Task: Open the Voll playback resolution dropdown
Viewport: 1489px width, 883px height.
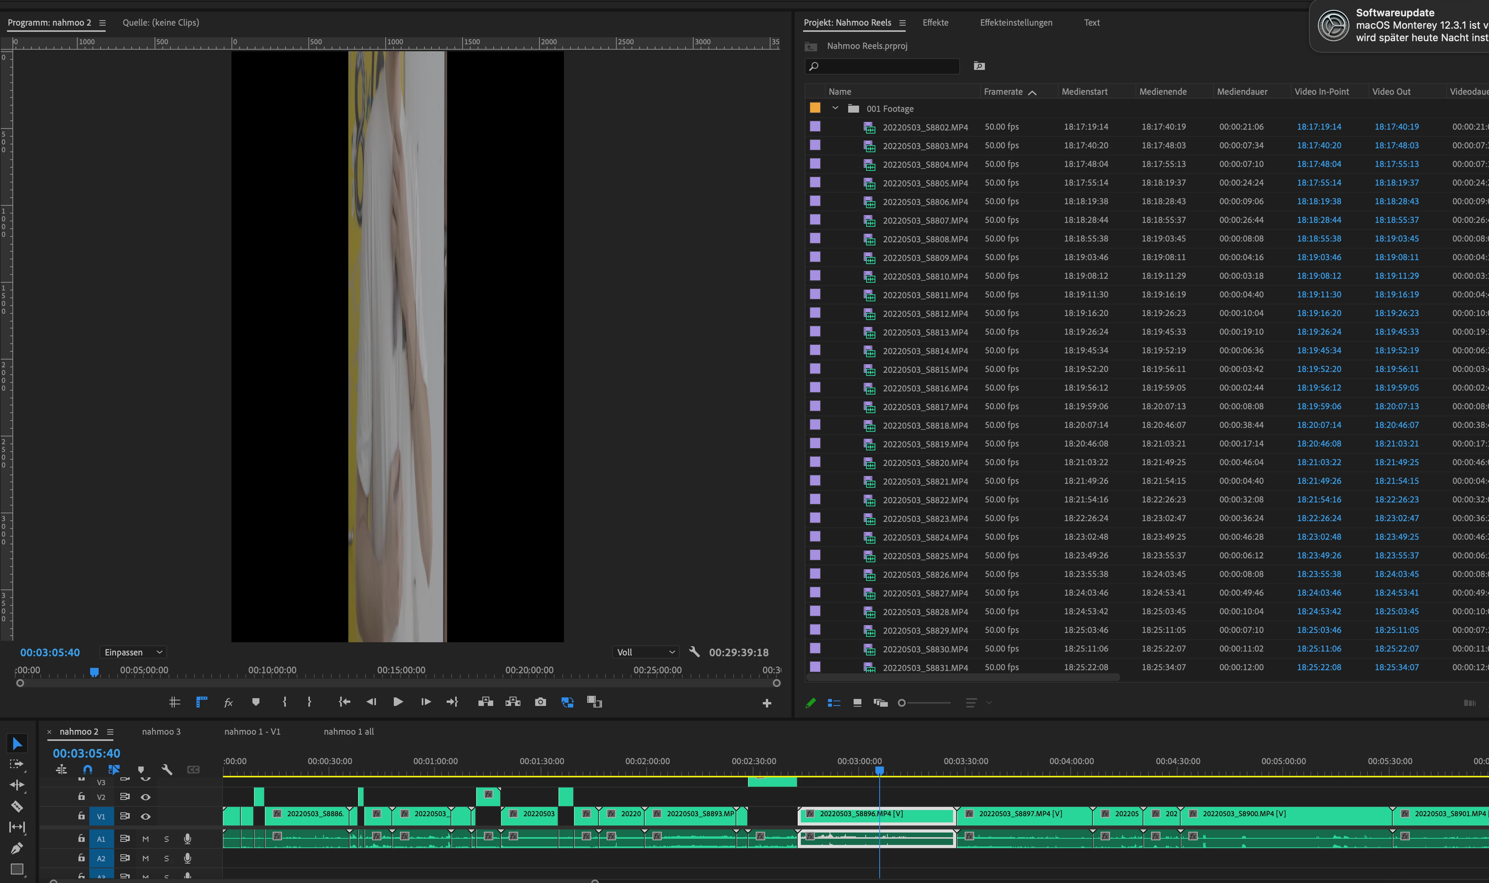Action: tap(646, 652)
